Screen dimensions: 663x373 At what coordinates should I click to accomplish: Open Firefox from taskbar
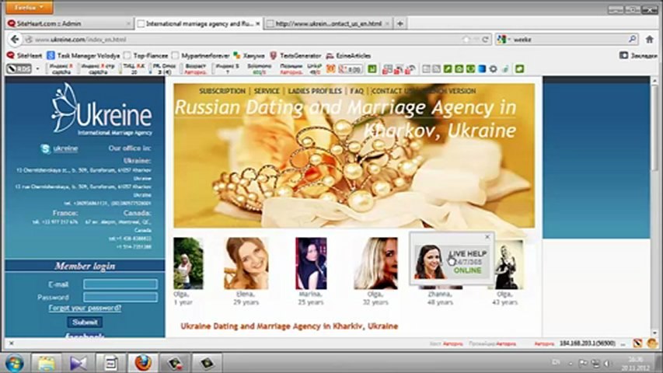pos(143,363)
